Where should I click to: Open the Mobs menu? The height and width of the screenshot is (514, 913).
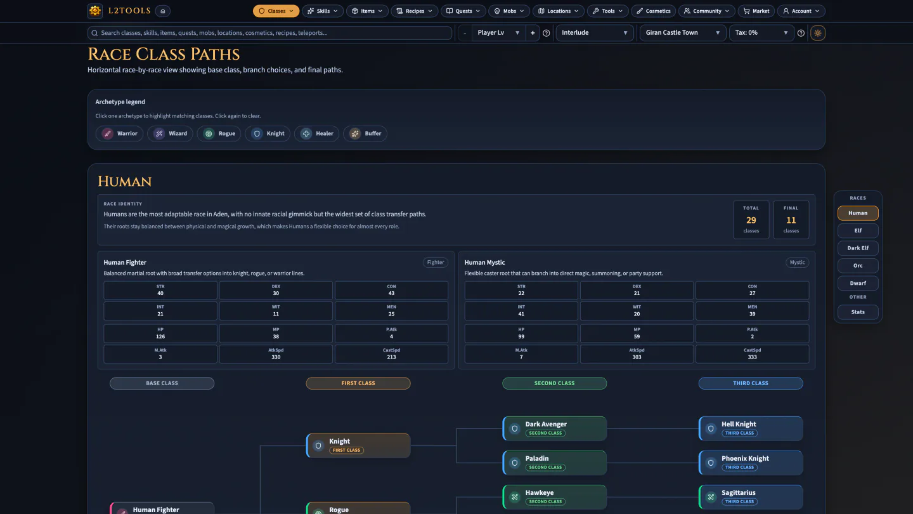coord(510,11)
